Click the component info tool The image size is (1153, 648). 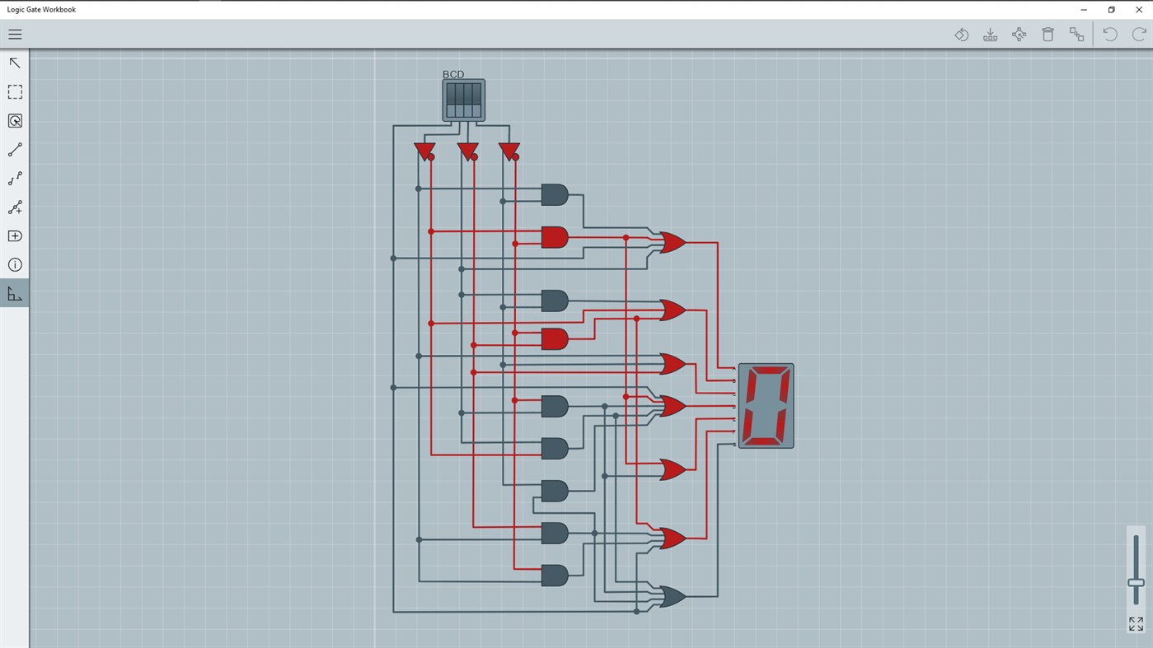(14, 264)
